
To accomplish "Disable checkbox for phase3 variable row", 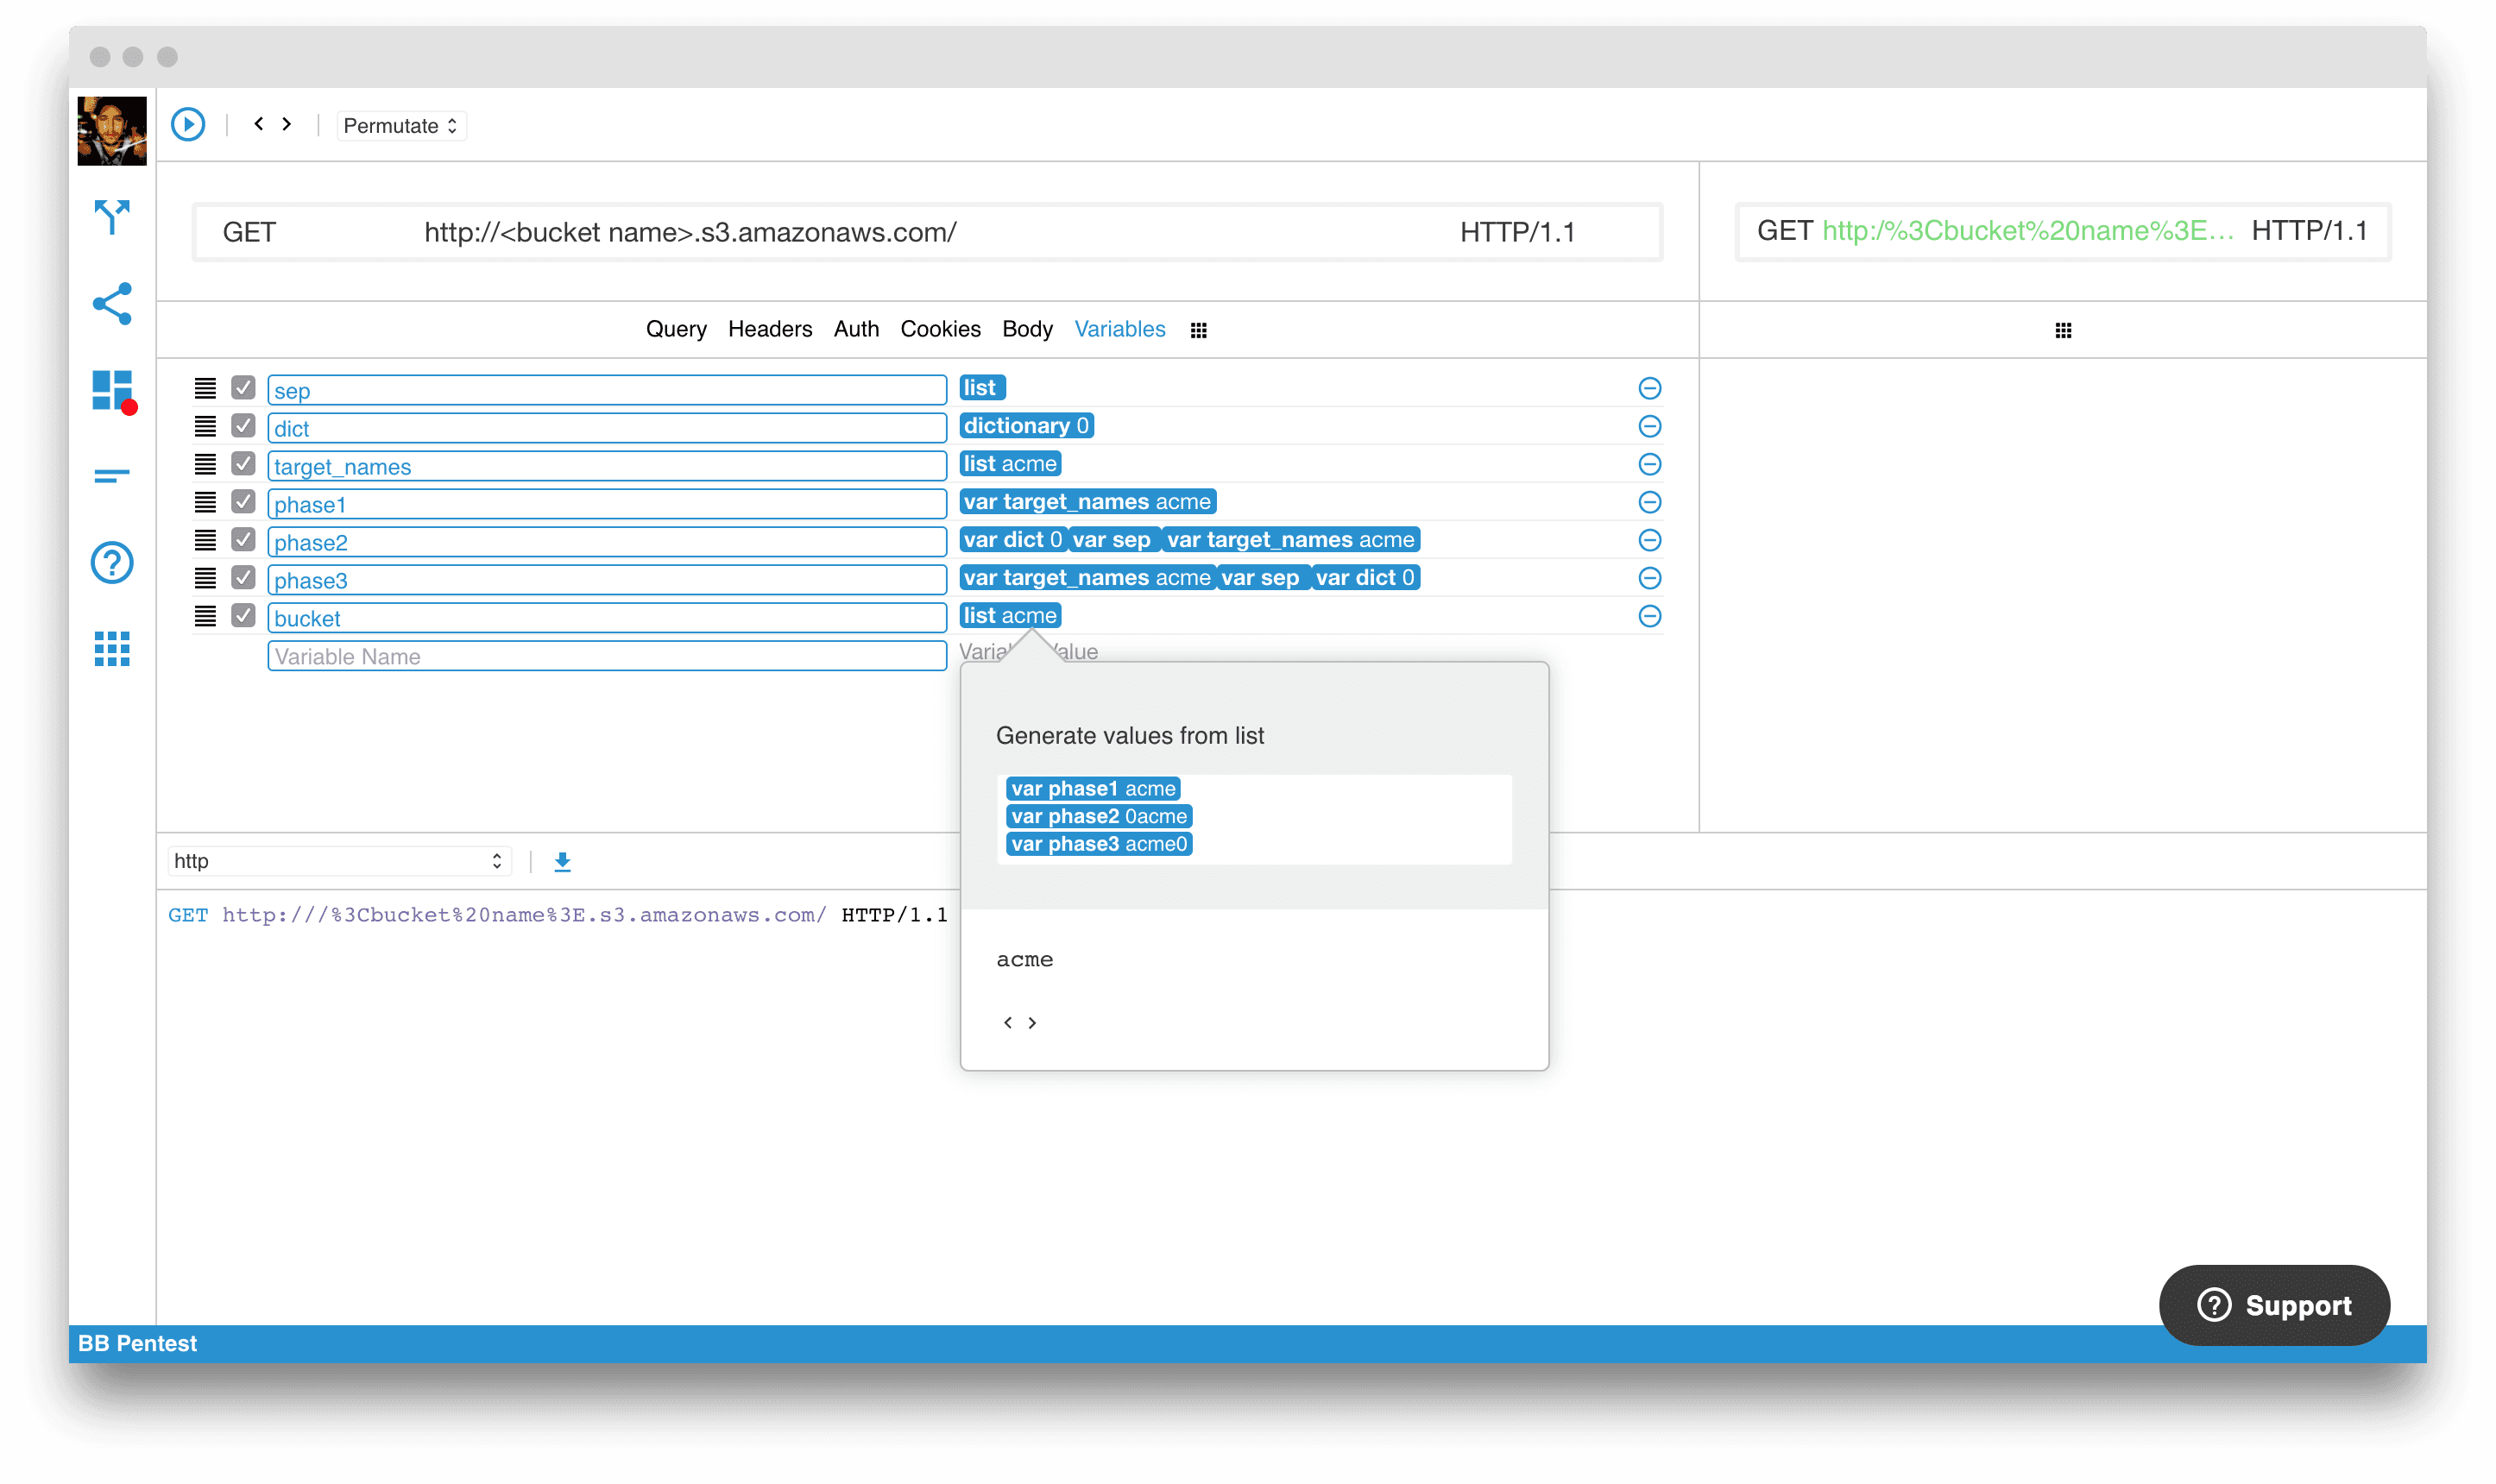I will 243,578.
